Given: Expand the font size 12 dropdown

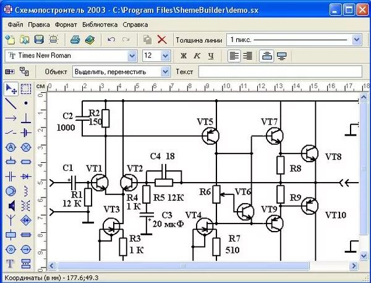Looking at the screenshot, I should coord(165,56).
